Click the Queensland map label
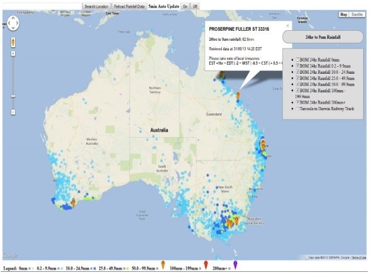Viewport: 370px width, 275px height. tap(214, 114)
